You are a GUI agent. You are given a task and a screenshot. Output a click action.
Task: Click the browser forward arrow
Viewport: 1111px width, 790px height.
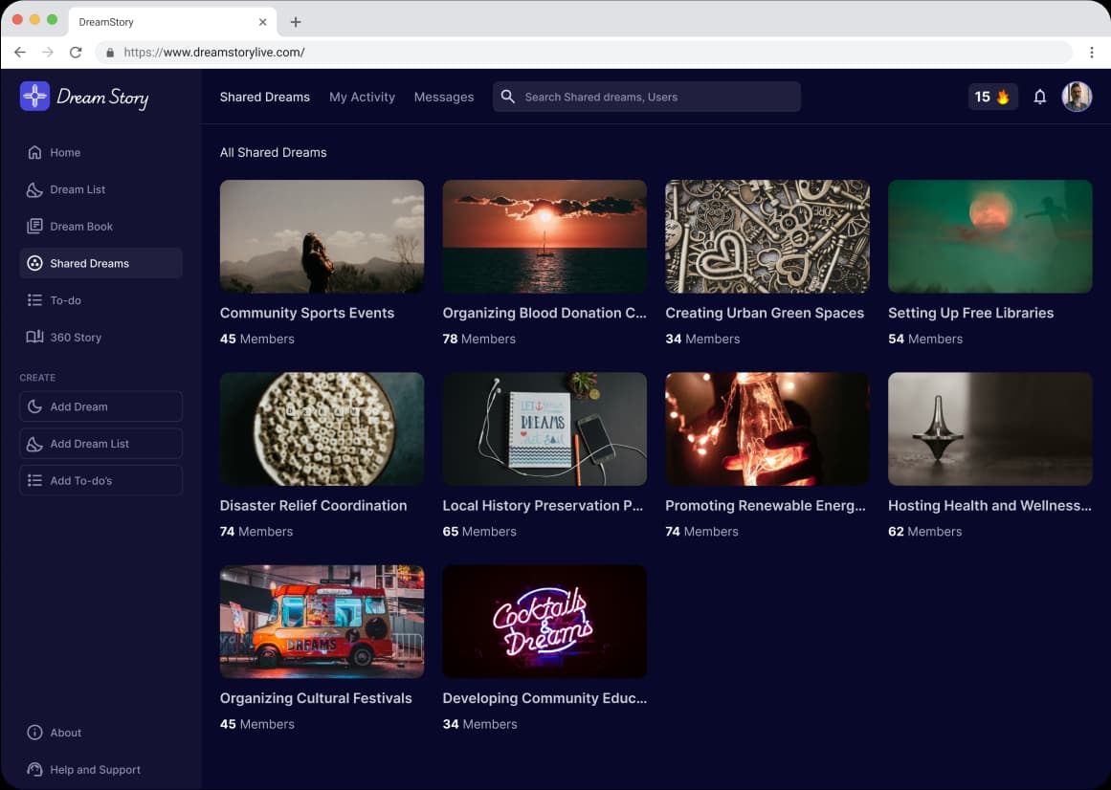(48, 53)
